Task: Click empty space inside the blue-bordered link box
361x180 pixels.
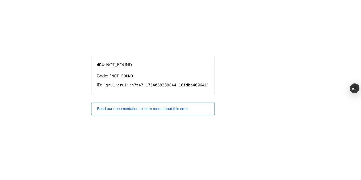Action: 202,109
